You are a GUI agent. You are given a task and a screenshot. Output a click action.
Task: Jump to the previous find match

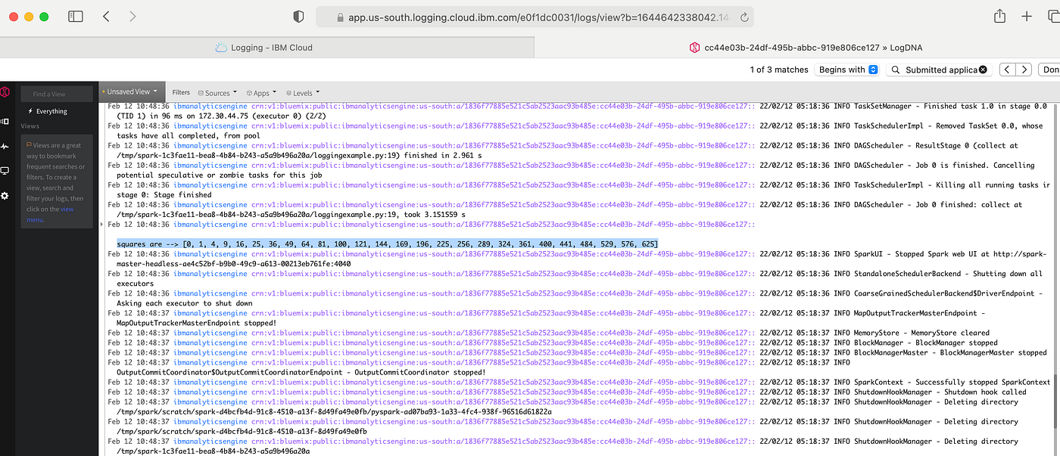(1008, 70)
